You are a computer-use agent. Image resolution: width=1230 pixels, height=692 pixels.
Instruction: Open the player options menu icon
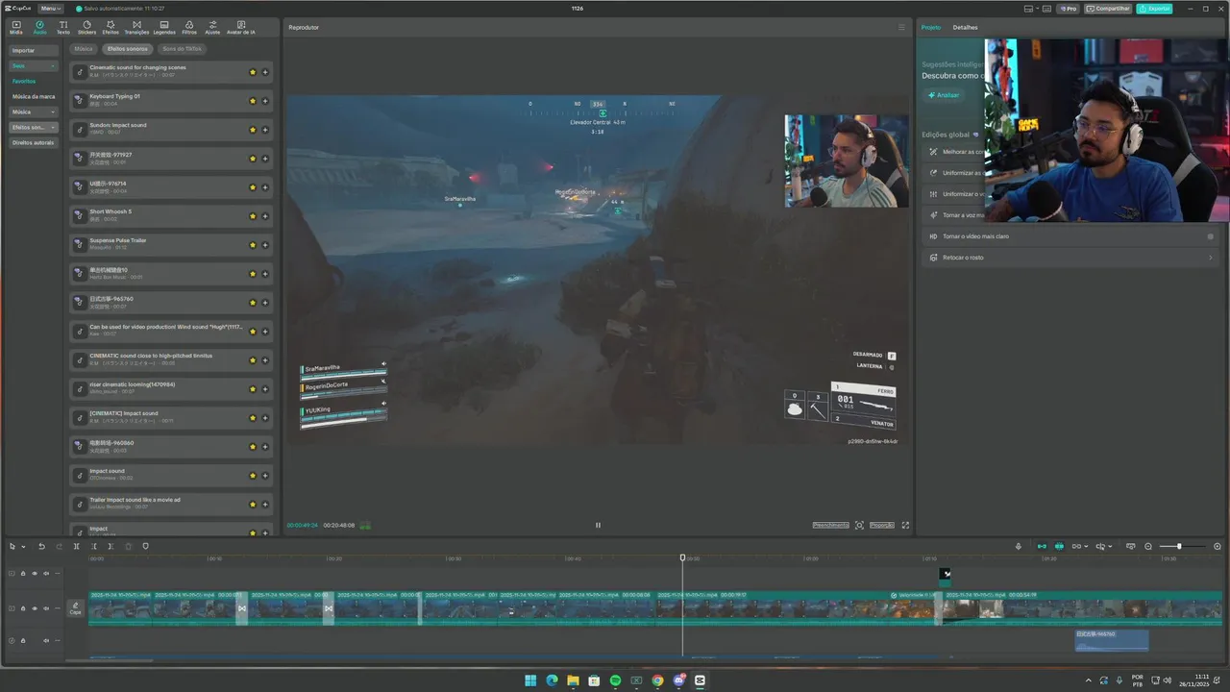click(x=901, y=27)
